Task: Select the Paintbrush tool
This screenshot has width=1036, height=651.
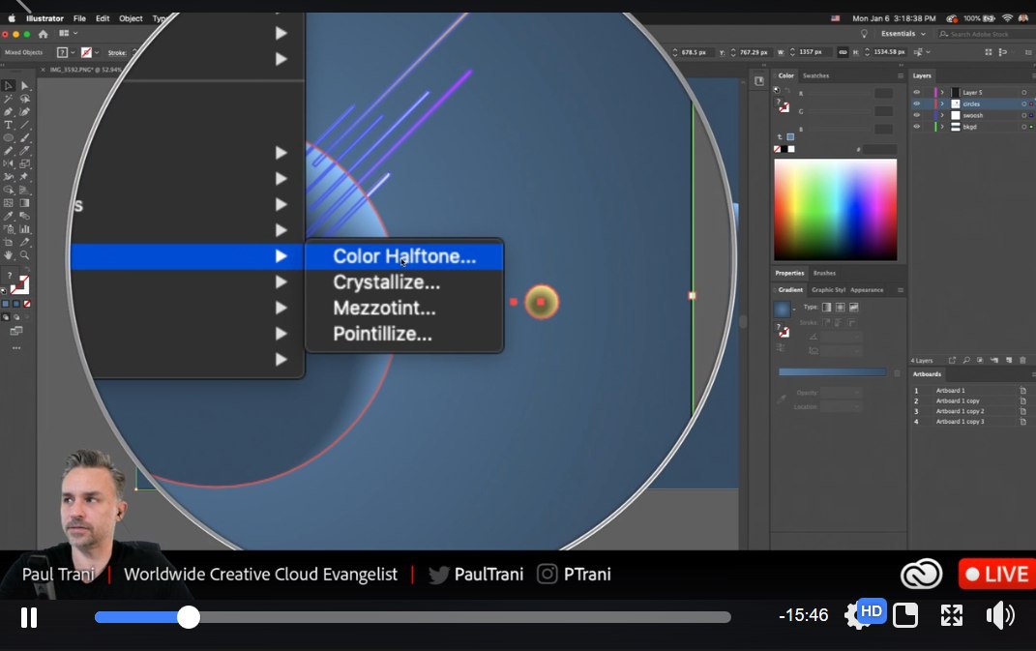Action: pos(24,138)
